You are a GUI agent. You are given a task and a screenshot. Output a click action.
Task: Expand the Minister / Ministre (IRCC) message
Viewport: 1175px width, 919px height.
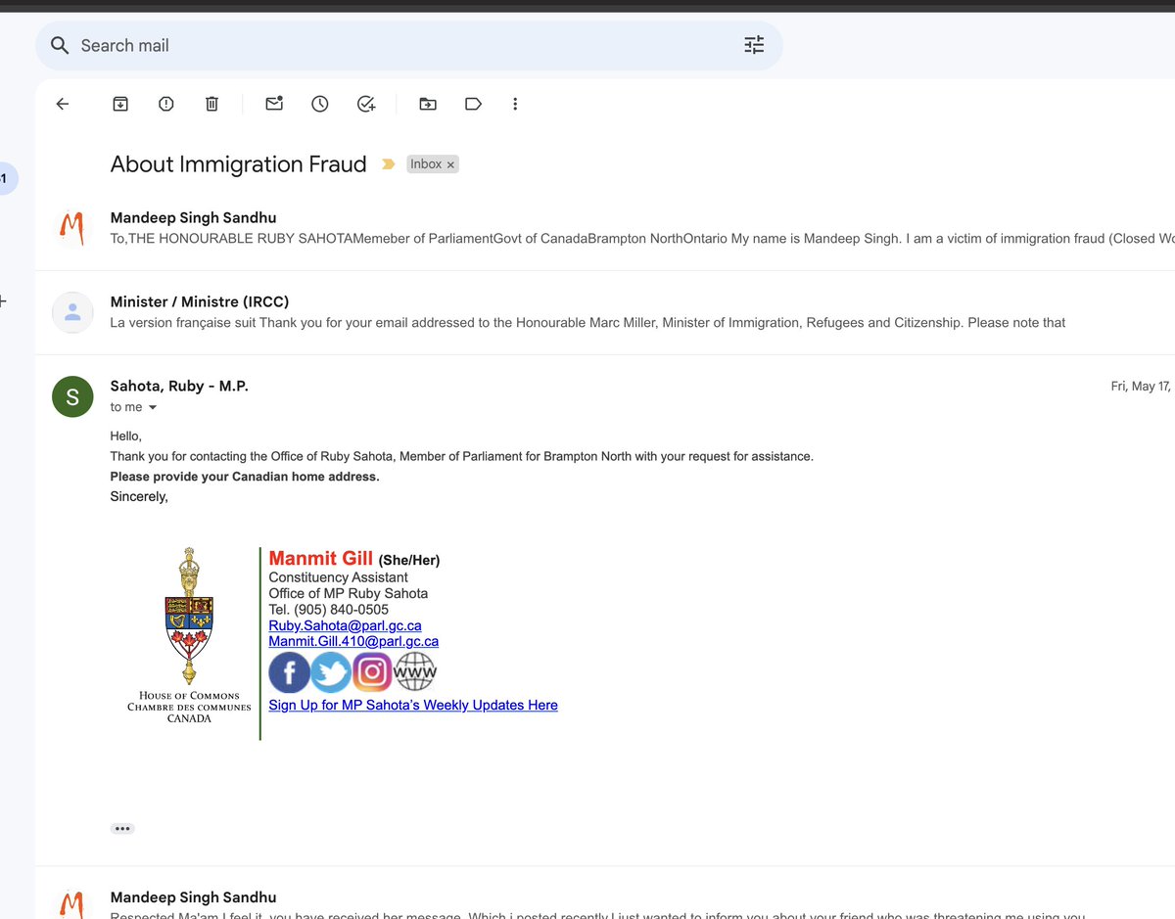[x=605, y=312]
